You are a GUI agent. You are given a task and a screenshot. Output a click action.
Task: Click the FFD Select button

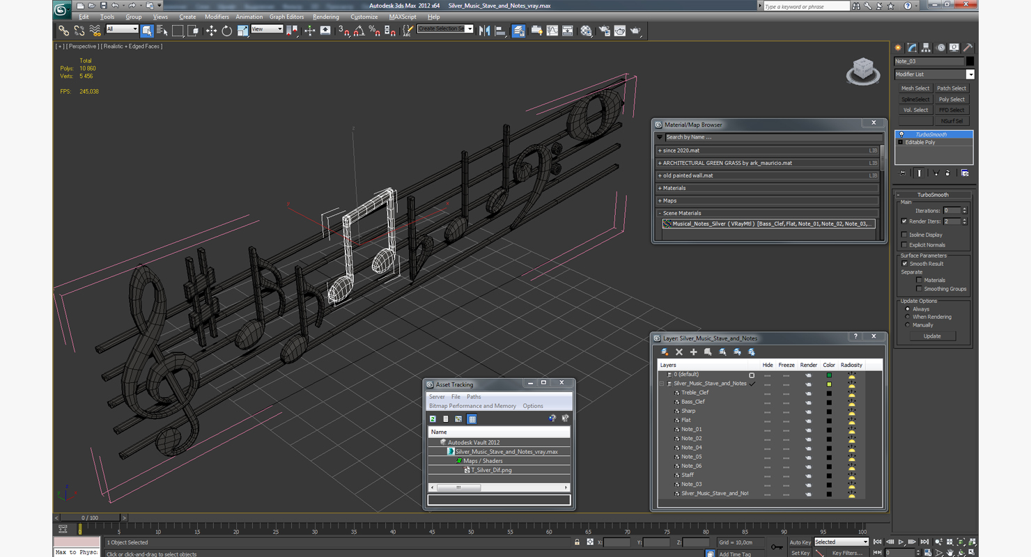[952, 110]
